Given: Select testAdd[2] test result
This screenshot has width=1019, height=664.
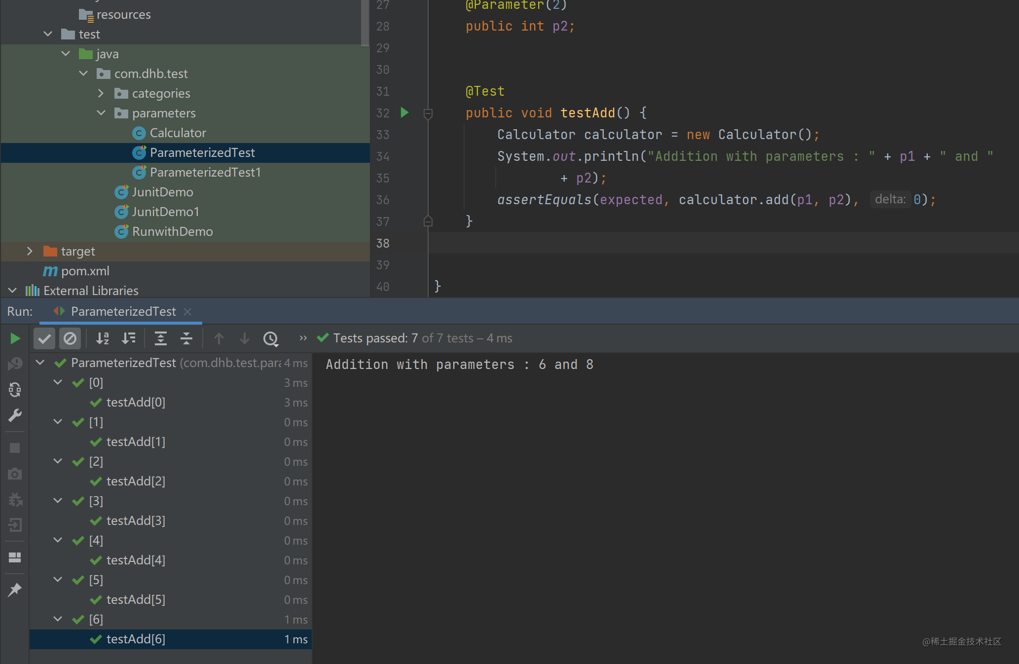Looking at the screenshot, I should pos(171,481).
